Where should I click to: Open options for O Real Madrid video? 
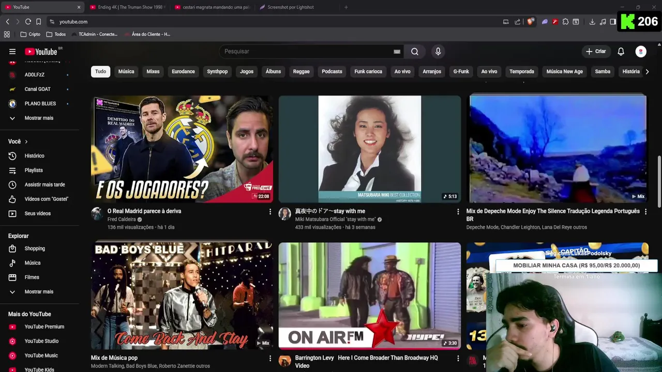pos(270,212)
